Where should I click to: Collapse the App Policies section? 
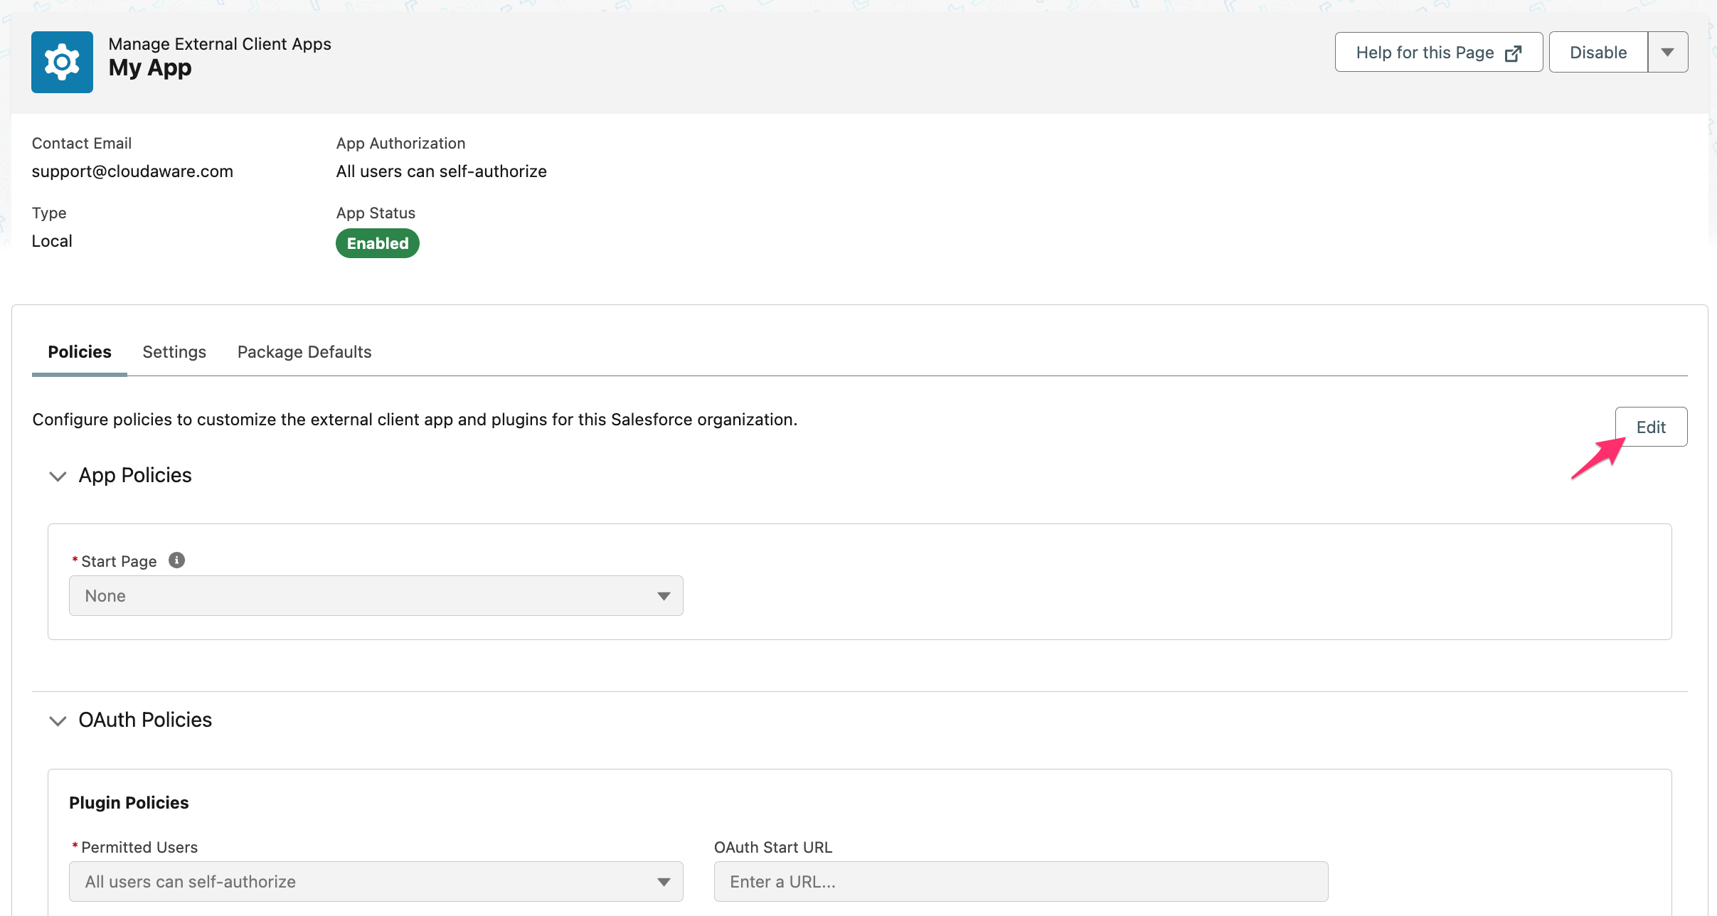(x=58, y=476)
